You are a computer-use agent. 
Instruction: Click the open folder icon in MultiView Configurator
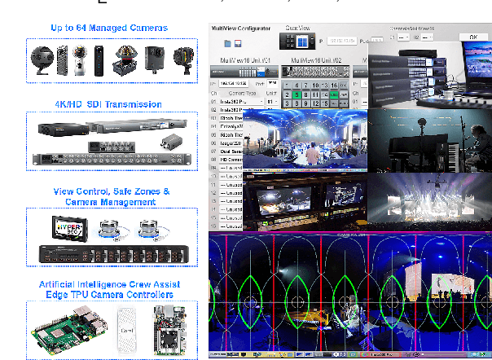point(228,44)
